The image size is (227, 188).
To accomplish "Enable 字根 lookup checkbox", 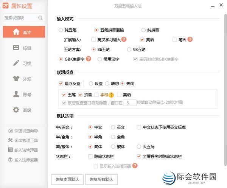I will [x=96, y=95].
